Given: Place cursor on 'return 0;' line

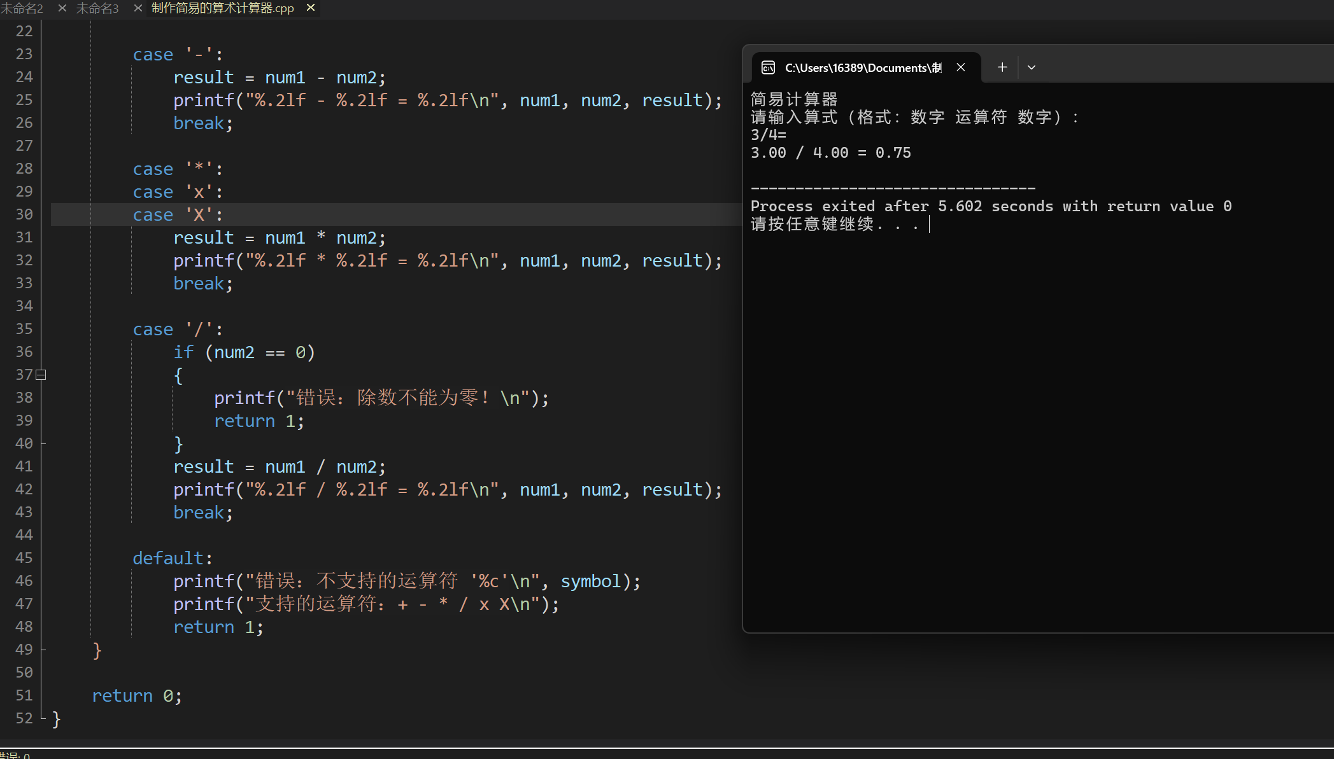Looking at the screenshot, I should 137,696.
